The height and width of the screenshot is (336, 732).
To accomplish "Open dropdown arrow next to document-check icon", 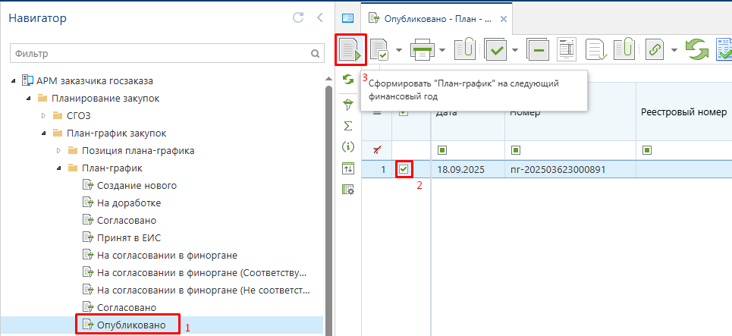I will pos(399,50).
